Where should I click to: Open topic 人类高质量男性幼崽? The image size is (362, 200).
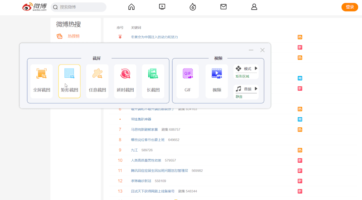pos(146,160)
